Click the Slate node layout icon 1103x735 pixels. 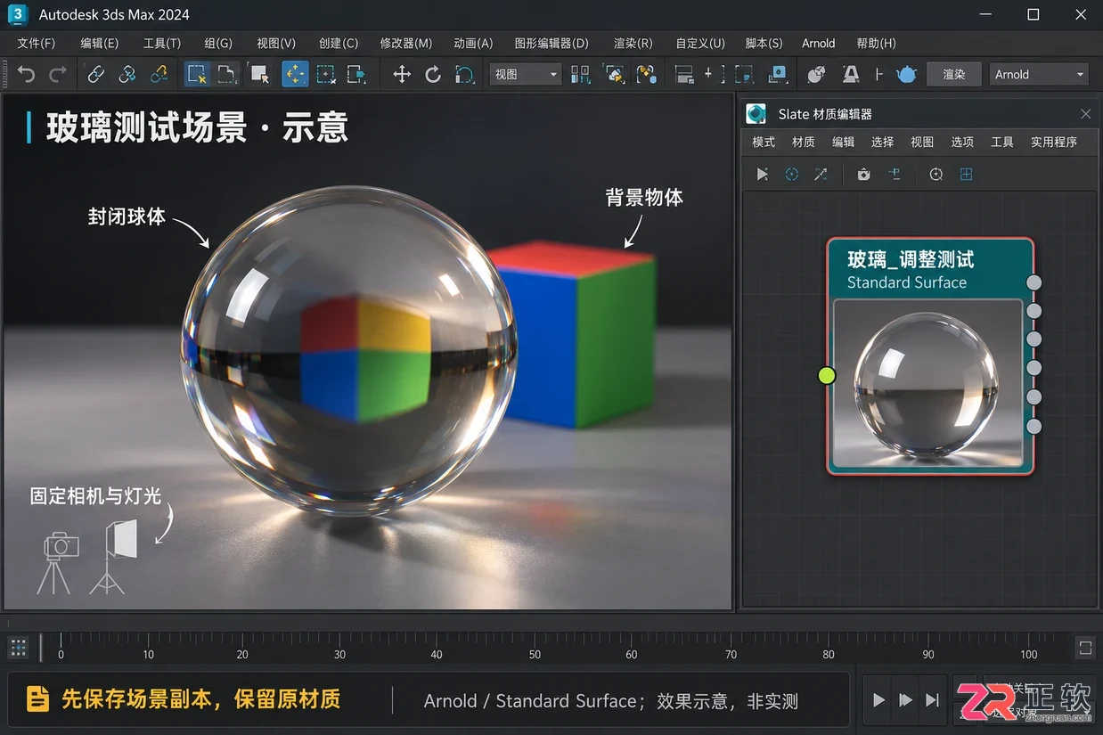(x=895, y=175)
